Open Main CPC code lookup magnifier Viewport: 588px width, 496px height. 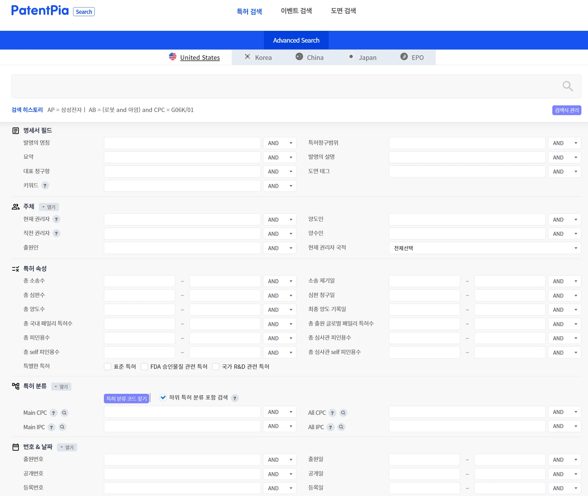coord(64,413)
